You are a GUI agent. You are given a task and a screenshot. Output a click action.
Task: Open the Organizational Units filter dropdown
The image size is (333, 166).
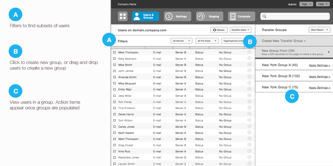coord(233,41)
